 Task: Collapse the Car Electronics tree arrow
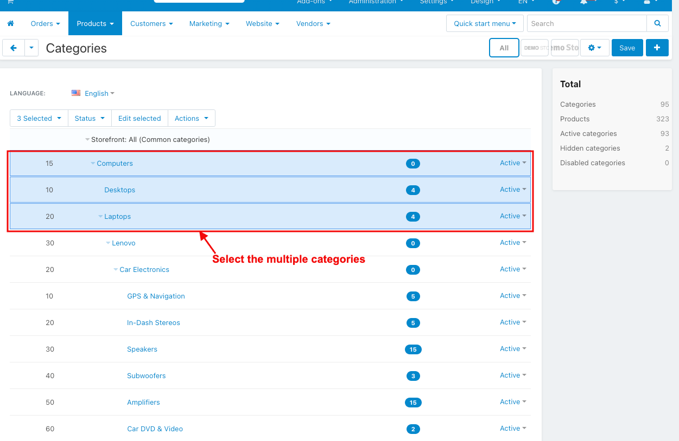[x=116, y=269]
